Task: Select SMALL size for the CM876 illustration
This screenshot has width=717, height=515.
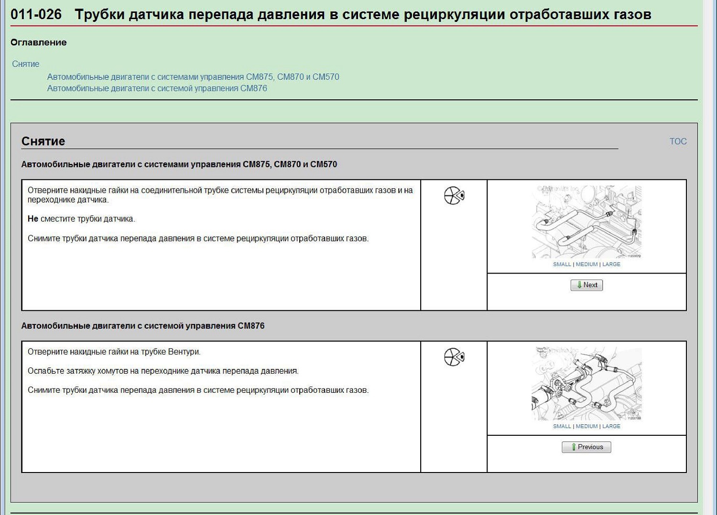Action: [x=562, y=426]
